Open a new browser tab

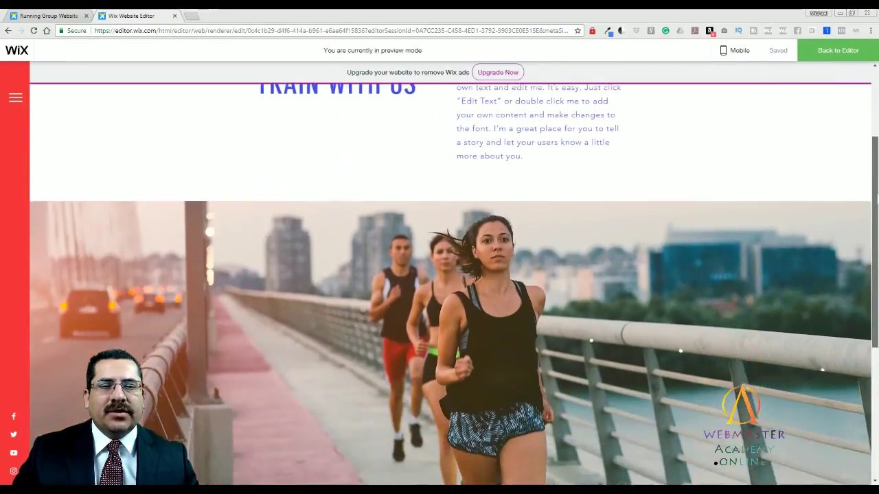coord(192,16)
